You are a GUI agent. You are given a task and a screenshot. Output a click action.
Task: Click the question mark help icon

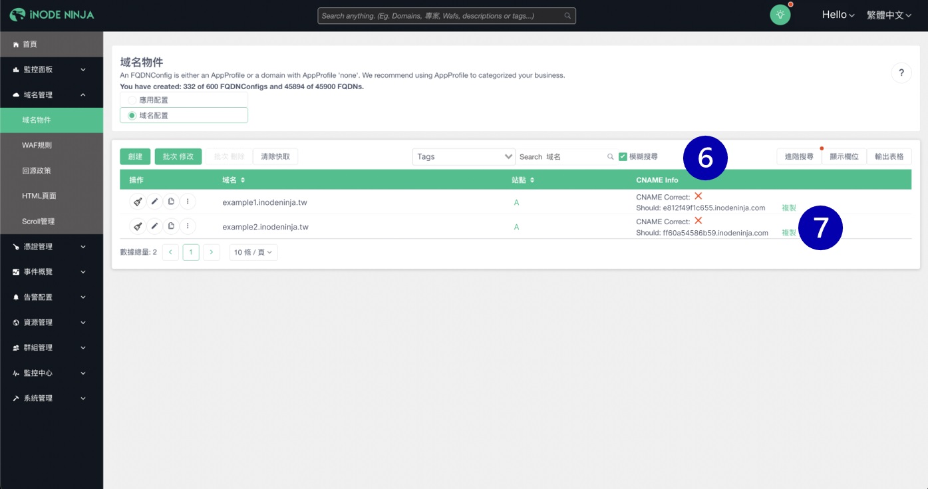coord(901,73)
